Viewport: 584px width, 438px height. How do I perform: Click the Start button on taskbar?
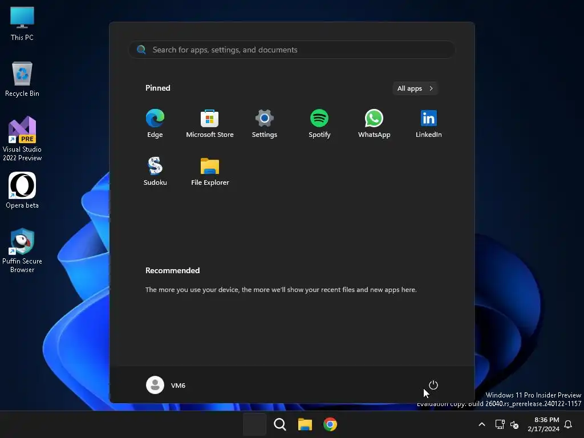coord(254,424)
